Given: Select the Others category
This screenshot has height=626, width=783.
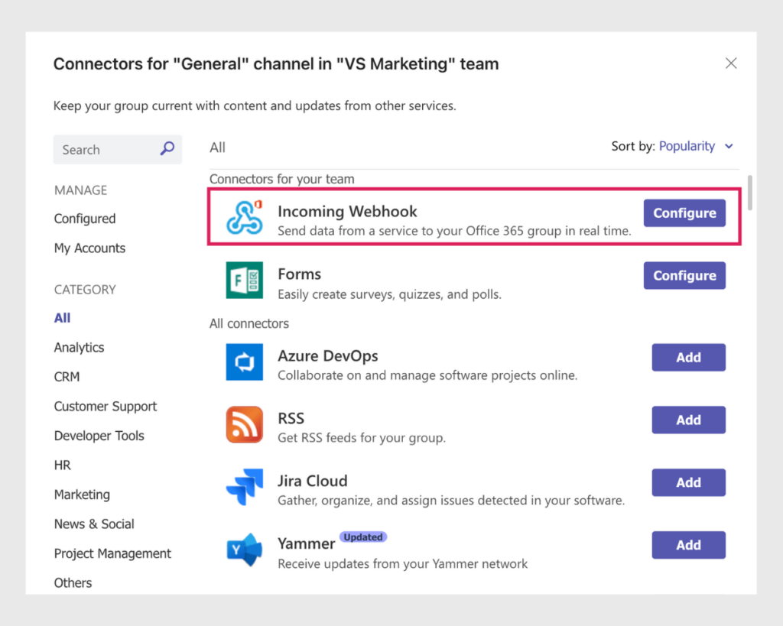Looking at the screenshot, I should (x=73, y=583).
